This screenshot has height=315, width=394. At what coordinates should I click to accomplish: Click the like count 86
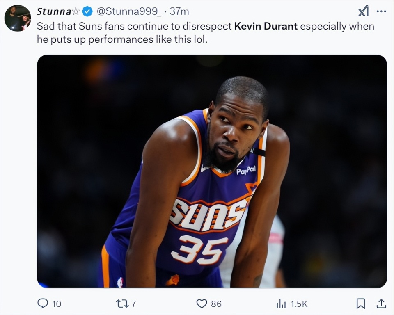(x=216, y=304)
